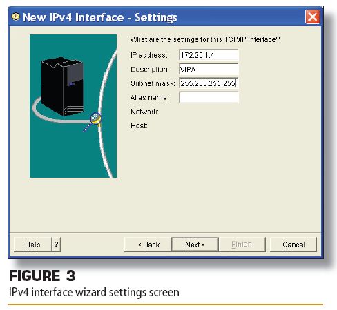Click the black server tower illustration

(62, 87)
